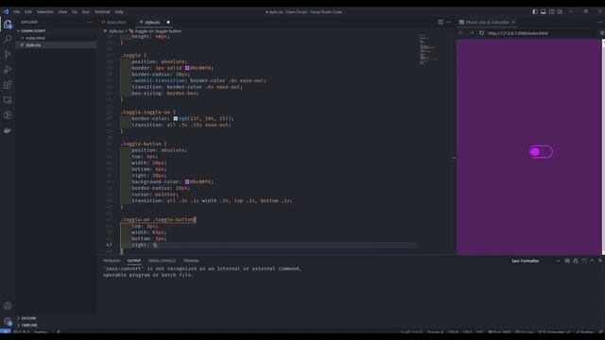Open the File menu
Image resolution: width=605 pixels, height=340 pixels.
click(x=17, y=11)
